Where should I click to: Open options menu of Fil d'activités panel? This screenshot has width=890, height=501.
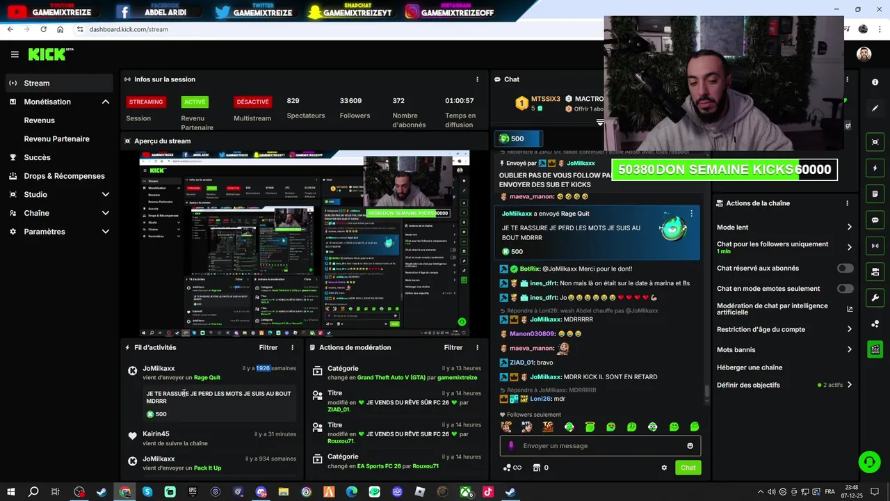(x=292, y=347)
